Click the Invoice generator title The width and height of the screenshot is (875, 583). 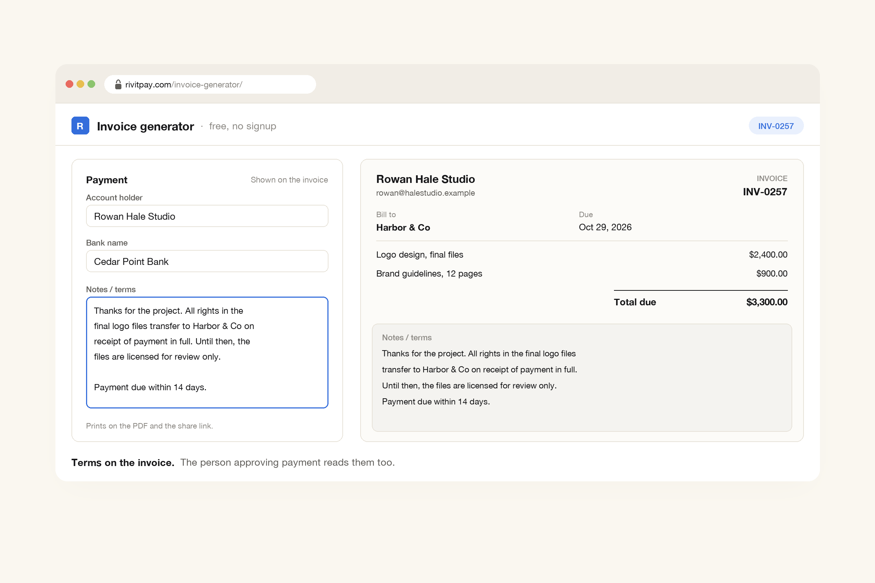click(x=145, y=126)
